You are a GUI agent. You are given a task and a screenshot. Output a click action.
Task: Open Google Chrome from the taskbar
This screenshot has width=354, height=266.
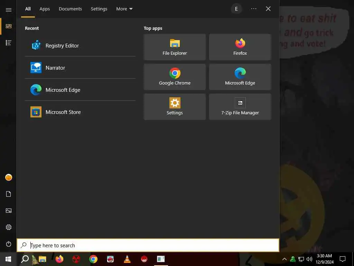click(93, 259)
